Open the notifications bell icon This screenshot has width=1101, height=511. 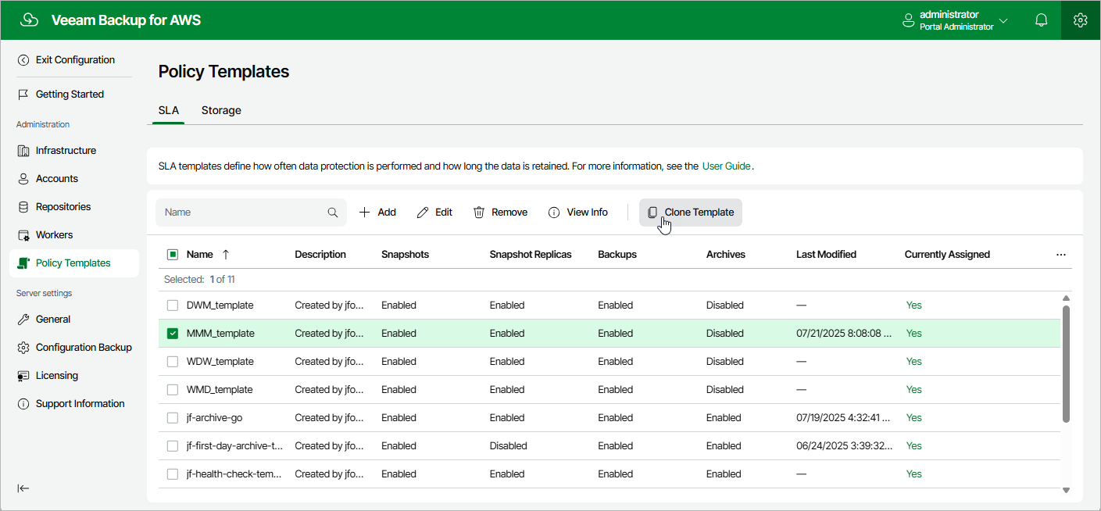point(1041,20)
